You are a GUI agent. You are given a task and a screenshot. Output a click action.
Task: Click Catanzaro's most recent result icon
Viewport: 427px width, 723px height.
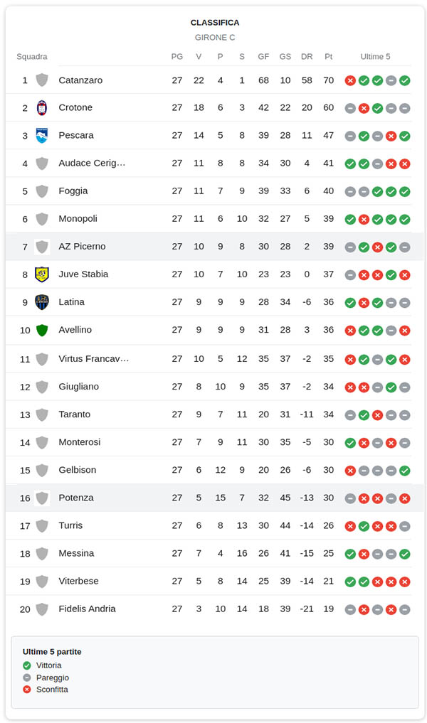click(405, 80)
